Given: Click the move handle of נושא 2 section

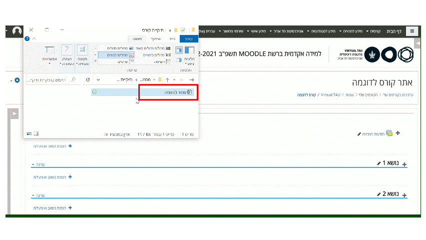Looking at the screenshot, I should pyautogui.click(x=404, y=195).
